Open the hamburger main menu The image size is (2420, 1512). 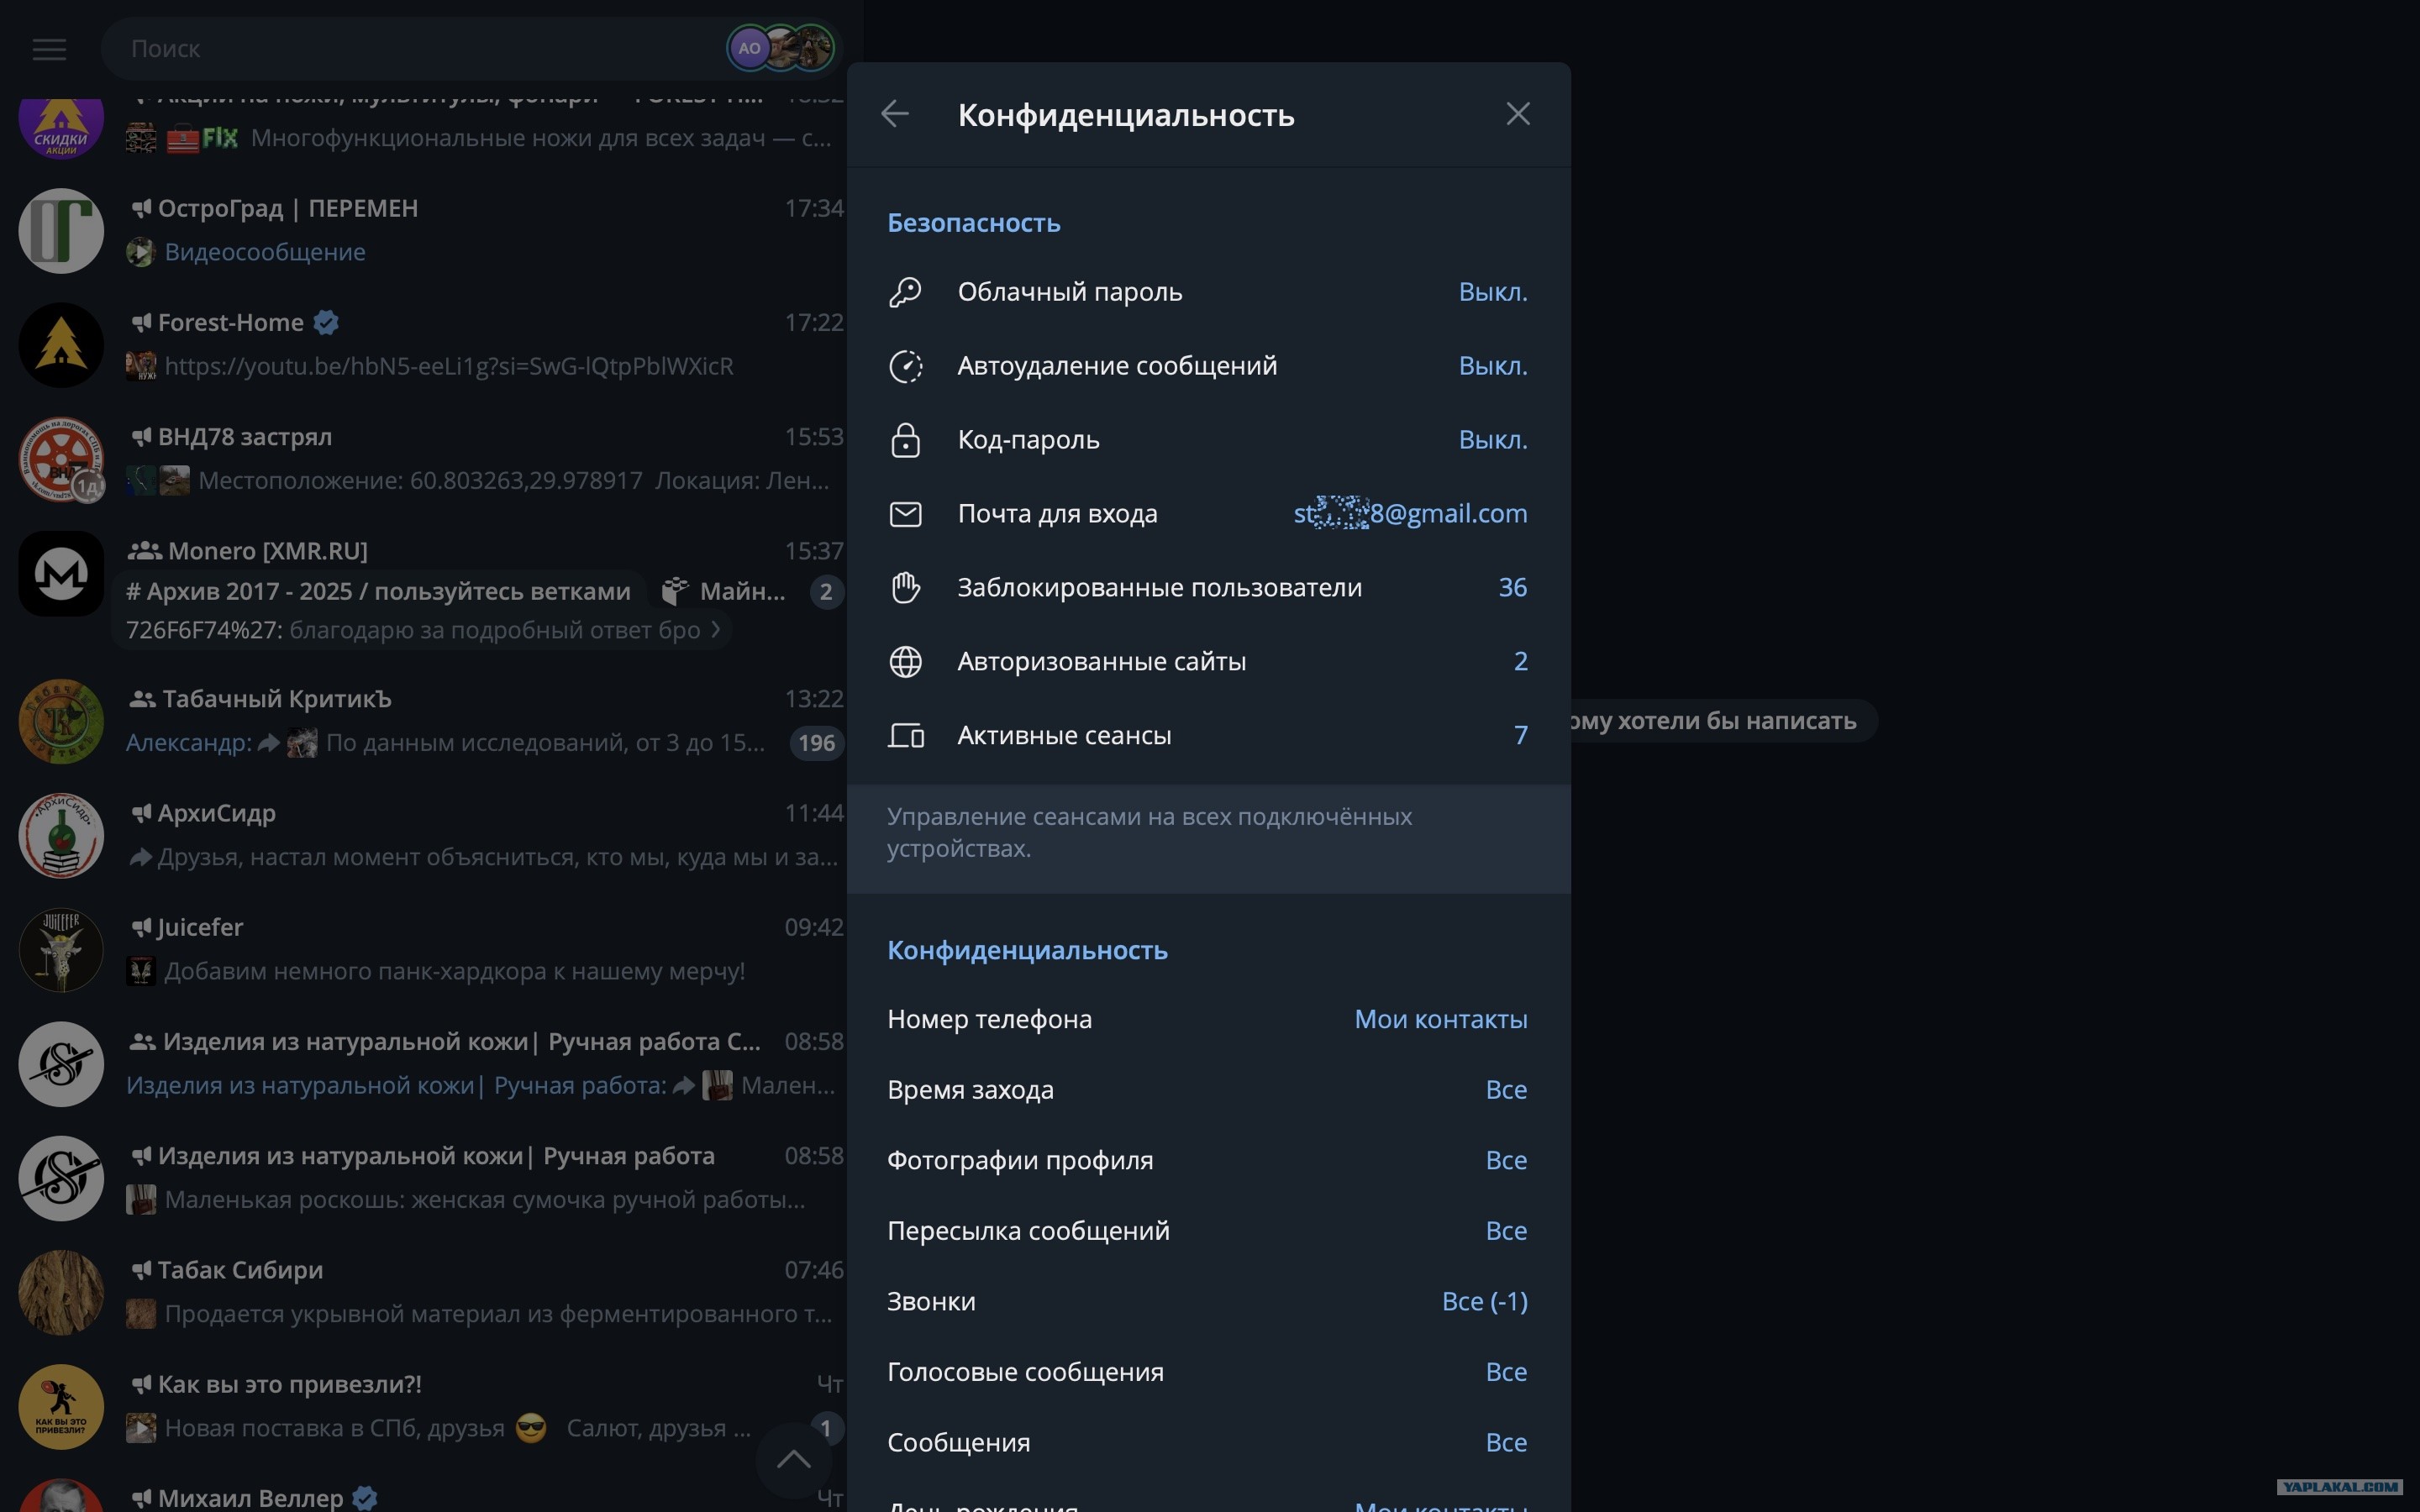[49, 49]
